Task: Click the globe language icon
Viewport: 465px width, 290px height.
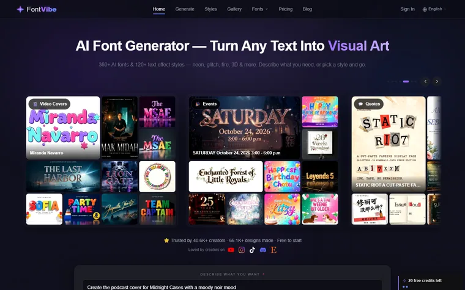Action: tap(425, 9)
